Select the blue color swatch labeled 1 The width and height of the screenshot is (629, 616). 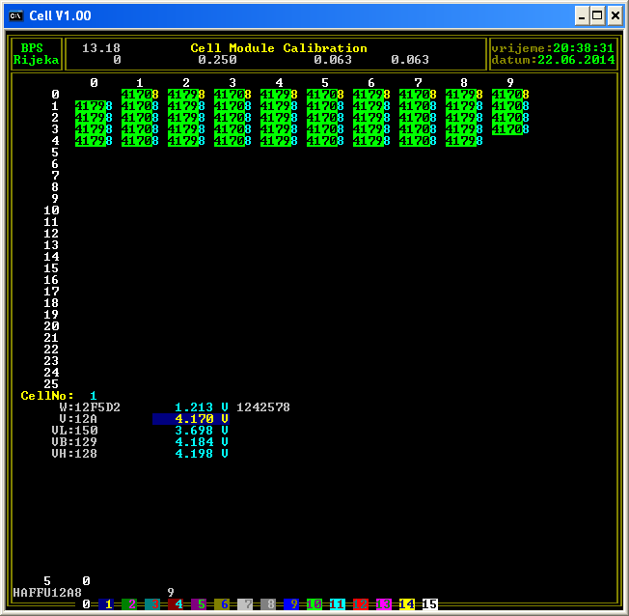(108, 604)
